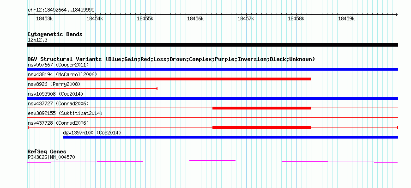Select the 18456k ruler tick label

(195, 18)
